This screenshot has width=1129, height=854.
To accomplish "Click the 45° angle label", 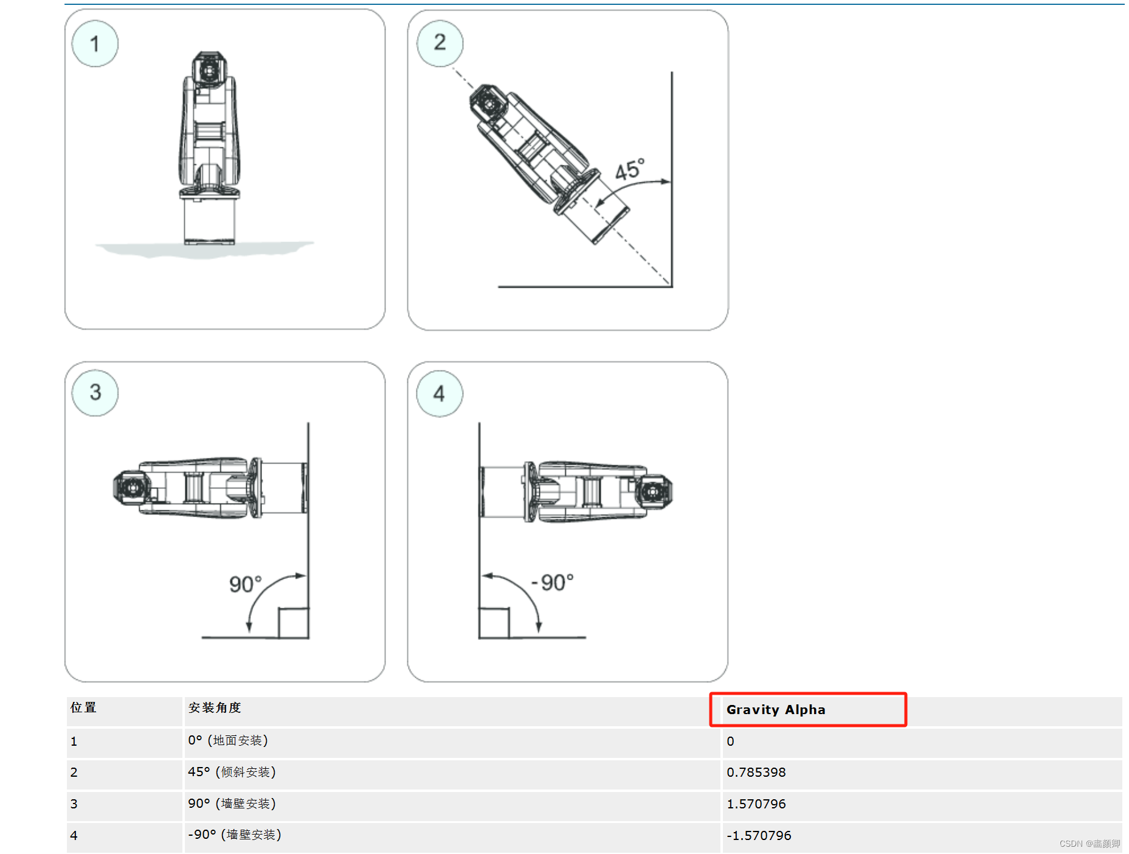I will pos(630,170).
